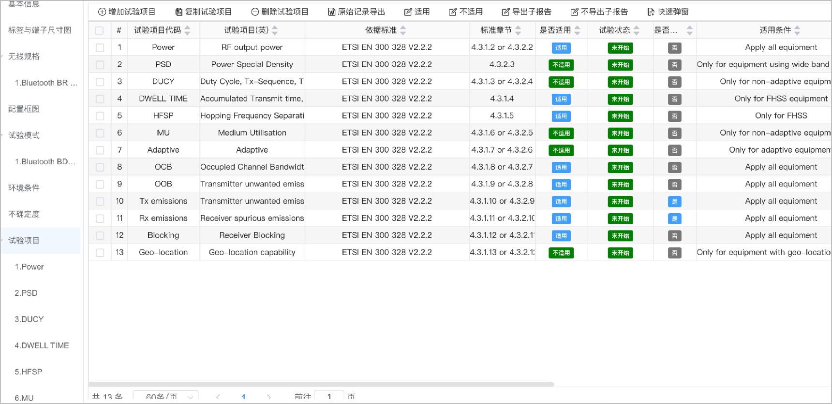The height and width of the screenshot is (404, 832).
Task: Select 3.DUCY in the sidebar
Action: coord(29,319)
